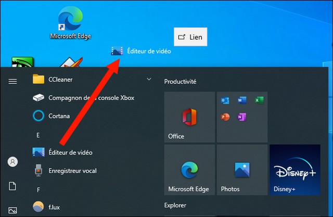Image resolution: width=333 pixels, height=217 pixels.
Task: Expand the CCleaner folder chevron
Action: click(x=149, y=79)
